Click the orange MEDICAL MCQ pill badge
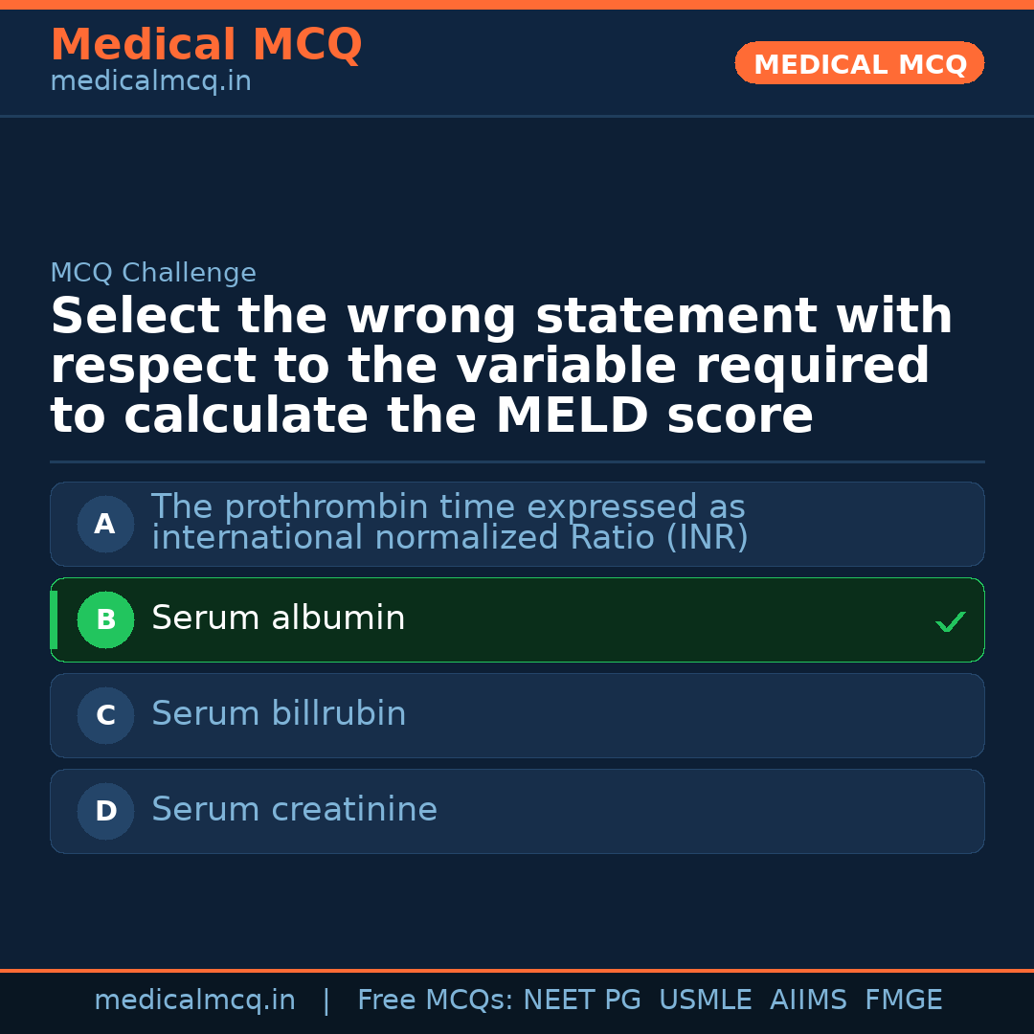 coord(859,63)
